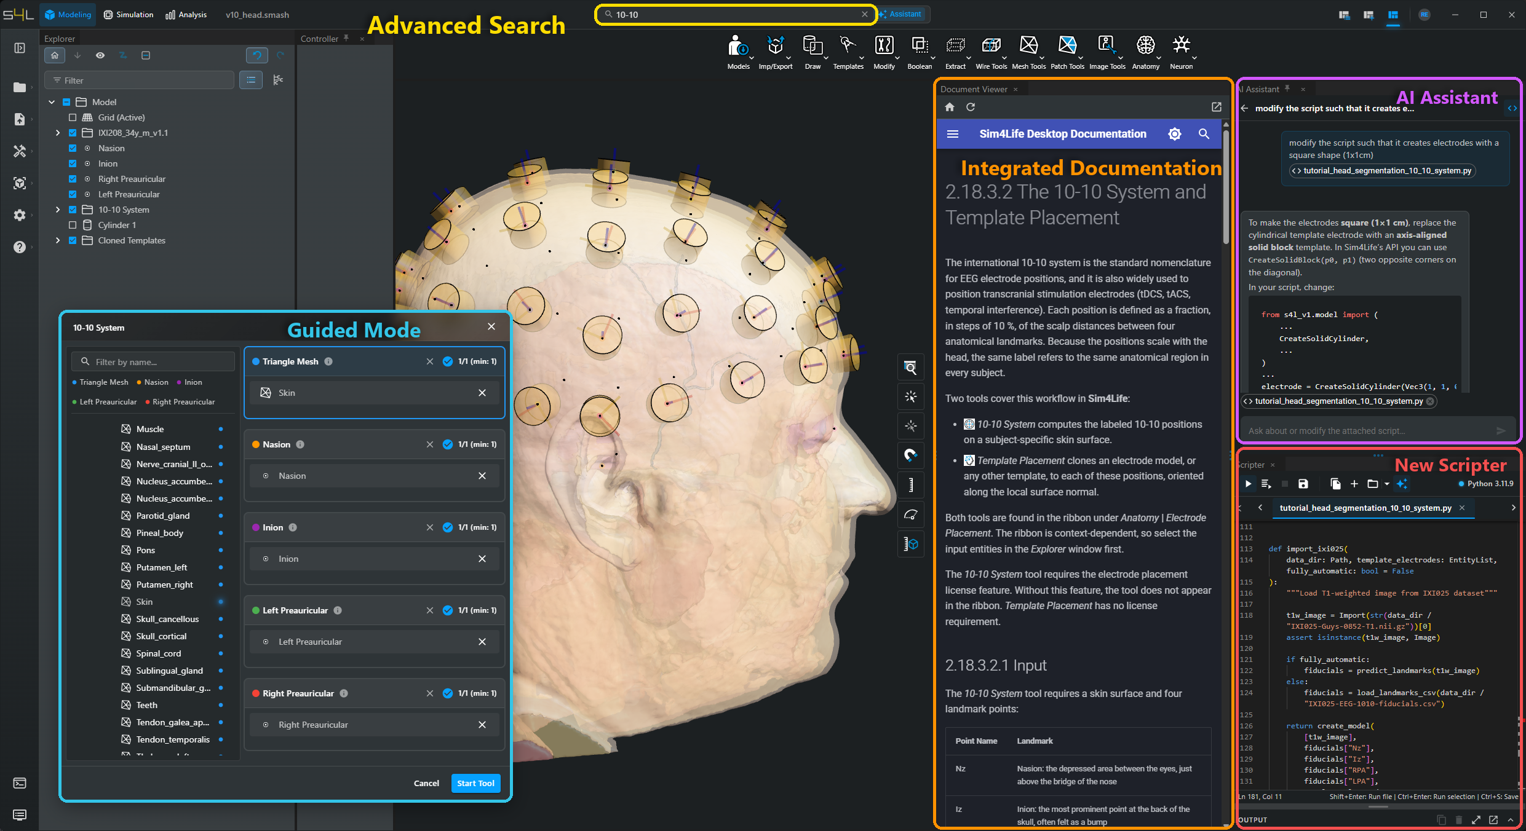Open the Templates tool
This screenshot has height=831, width=1526.
848,52
